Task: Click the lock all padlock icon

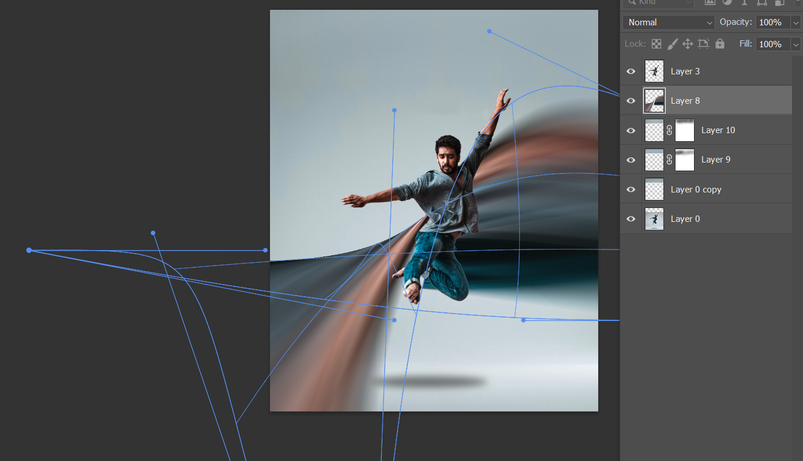Action: 719,44
